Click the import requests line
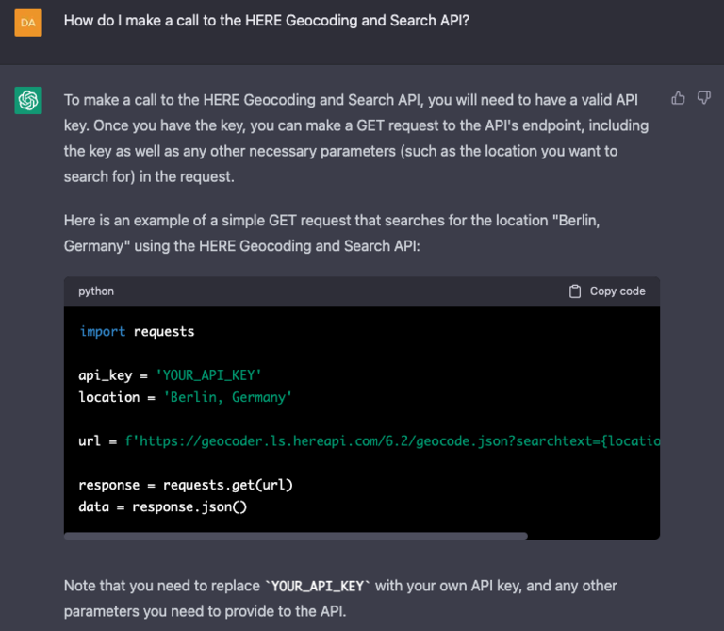The height and width of the screenshot is (631, 724). [137, 332]
